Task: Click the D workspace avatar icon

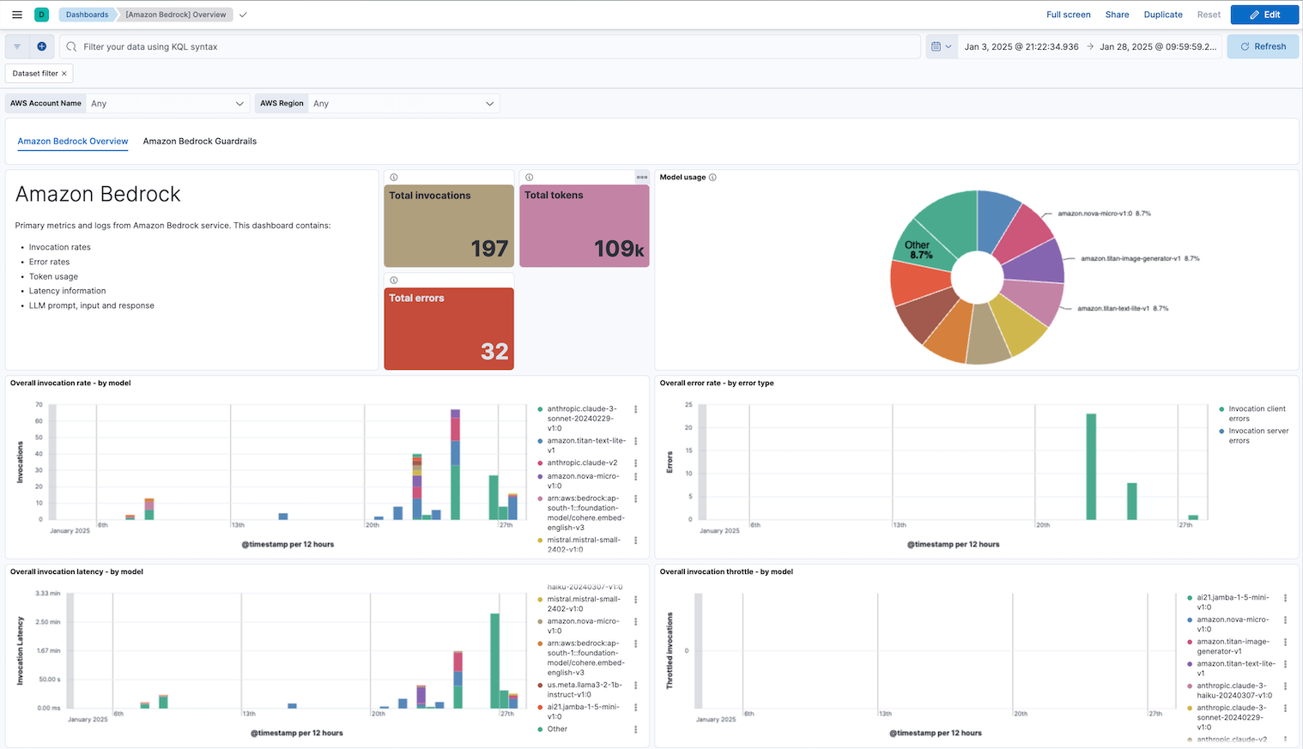Action: click(41, 15)
